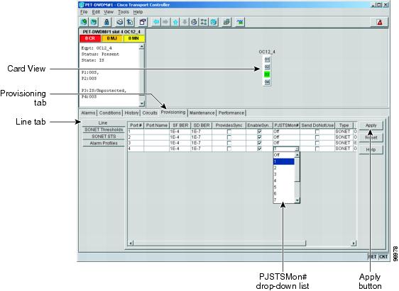Uncheck EnableSync checkbox for port 1
Screen dimensions: 399x291
259,132
